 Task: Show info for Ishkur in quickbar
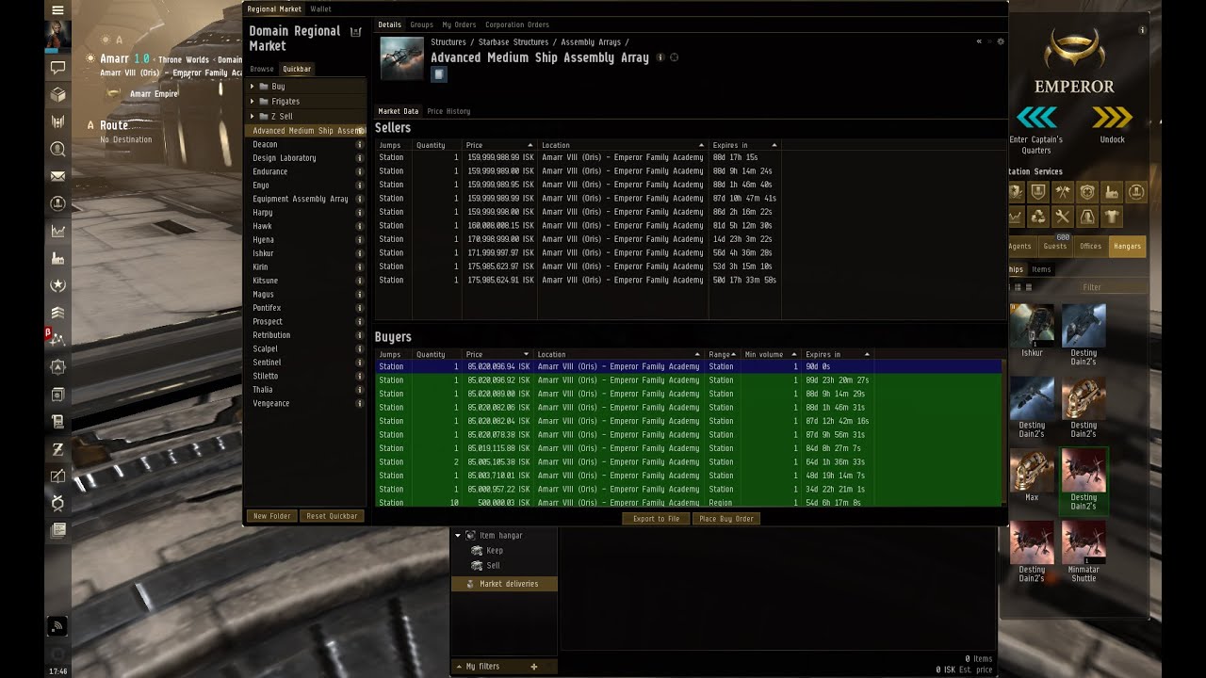[x=360, y=254]
